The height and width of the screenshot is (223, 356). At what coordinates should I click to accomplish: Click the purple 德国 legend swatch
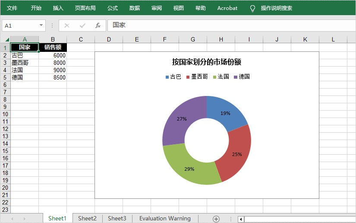coord(236,77)
